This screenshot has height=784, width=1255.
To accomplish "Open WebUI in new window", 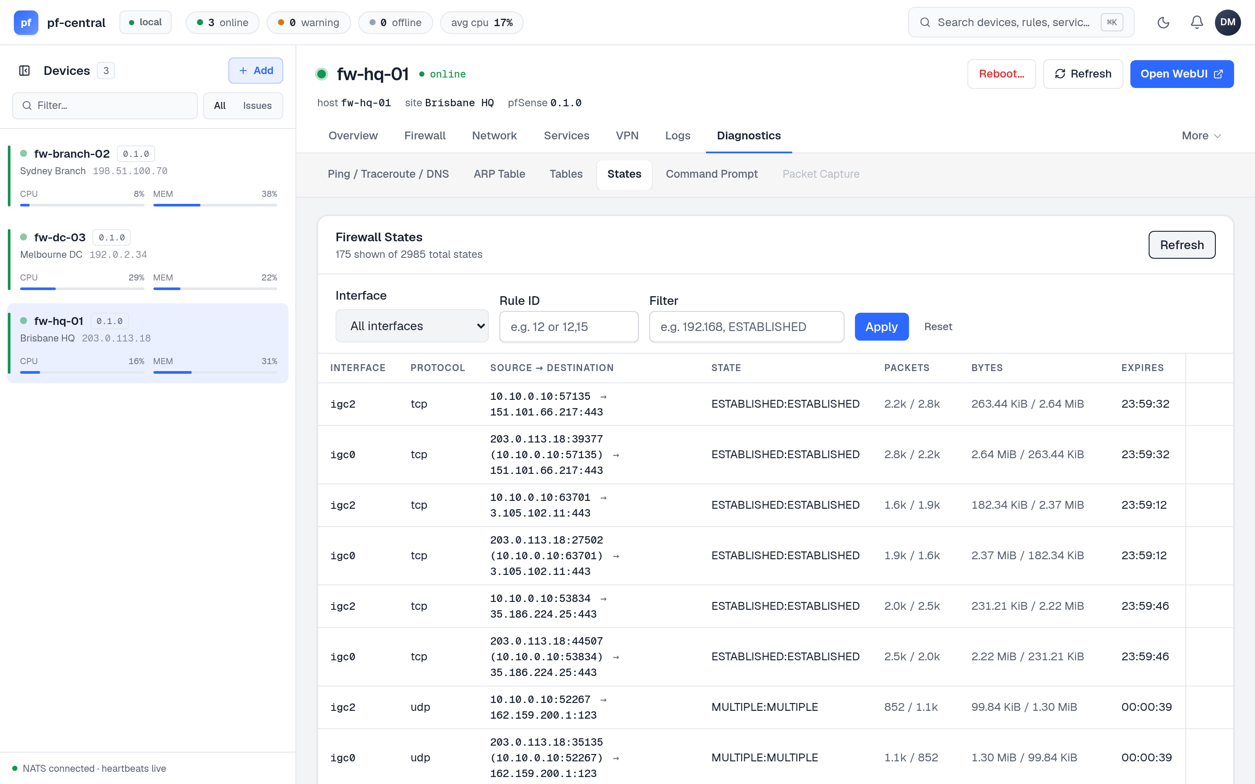I will click(1181, 74).
